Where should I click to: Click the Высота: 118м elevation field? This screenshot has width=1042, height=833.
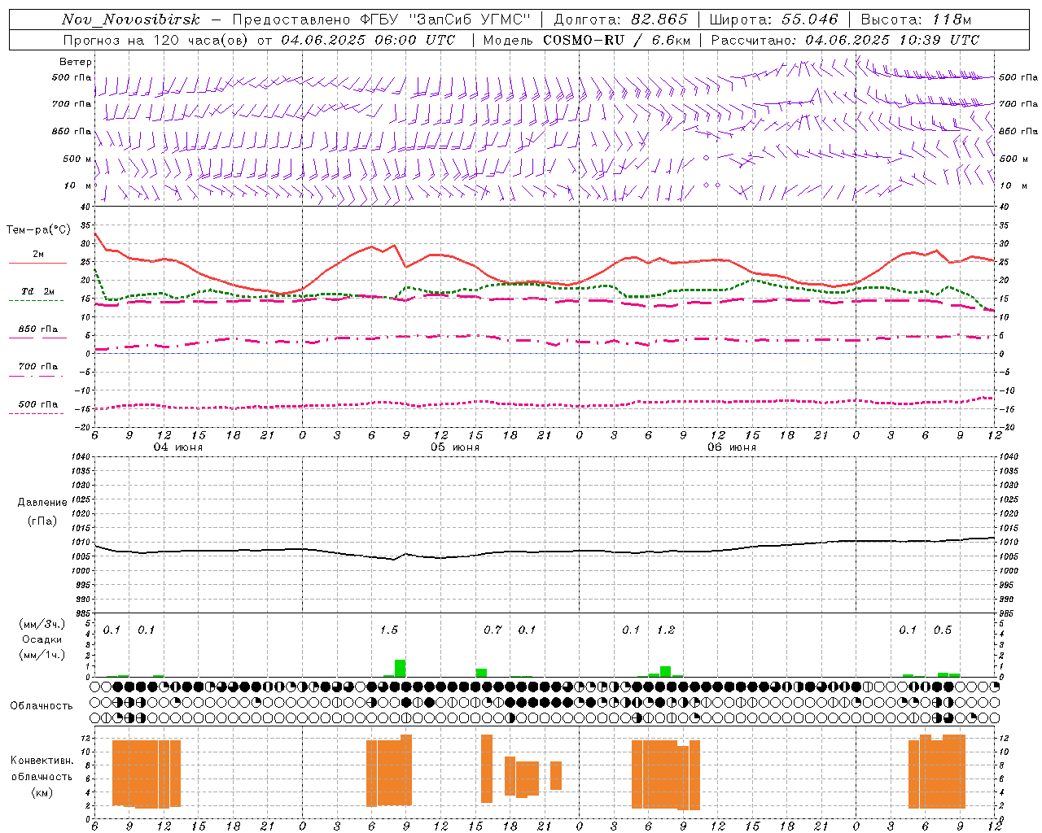[x=916, y=20]
